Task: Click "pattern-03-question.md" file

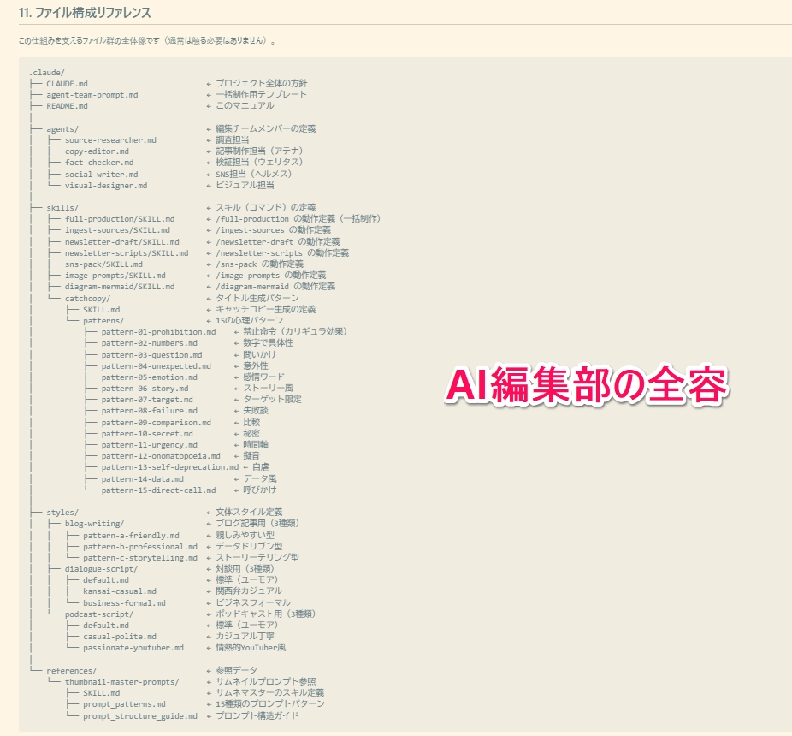Action: 151,355
